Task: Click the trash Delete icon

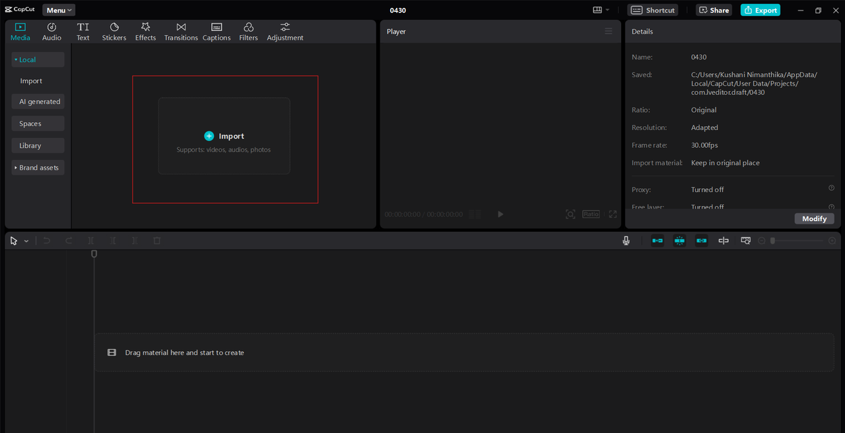Action: (156, 241)
